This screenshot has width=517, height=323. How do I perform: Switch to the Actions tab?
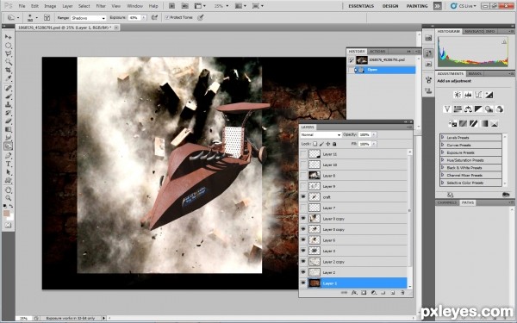tap(377, 52)
